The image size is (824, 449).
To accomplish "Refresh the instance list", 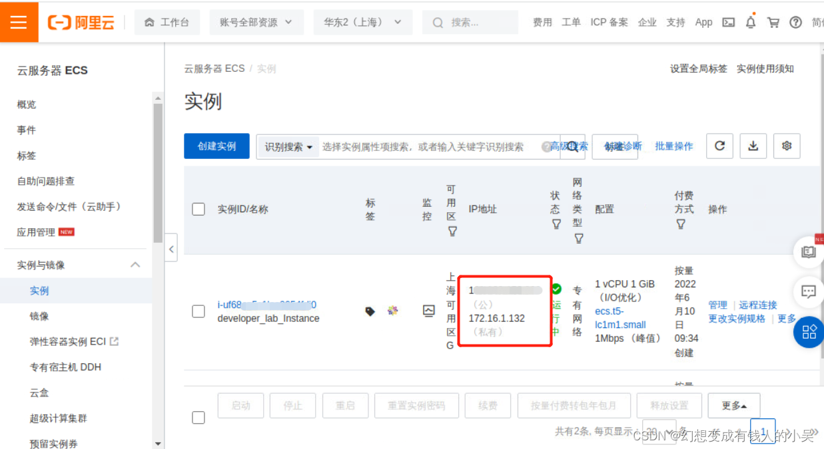I will point(719,146).
